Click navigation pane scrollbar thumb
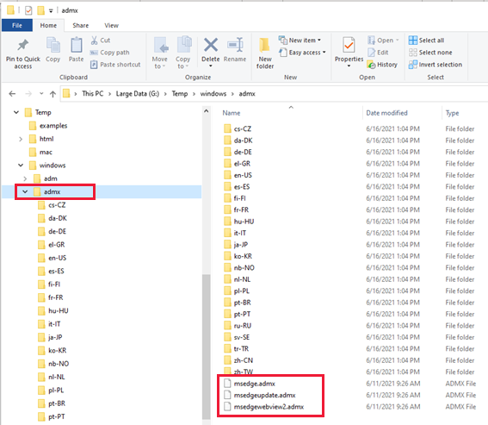The width and height of the screenshot is (488, 425). pos(206,347)
